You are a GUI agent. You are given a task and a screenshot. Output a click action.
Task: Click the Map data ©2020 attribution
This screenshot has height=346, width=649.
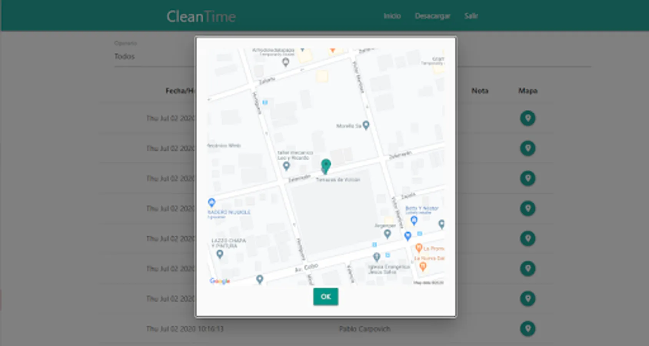click(429, 283)
